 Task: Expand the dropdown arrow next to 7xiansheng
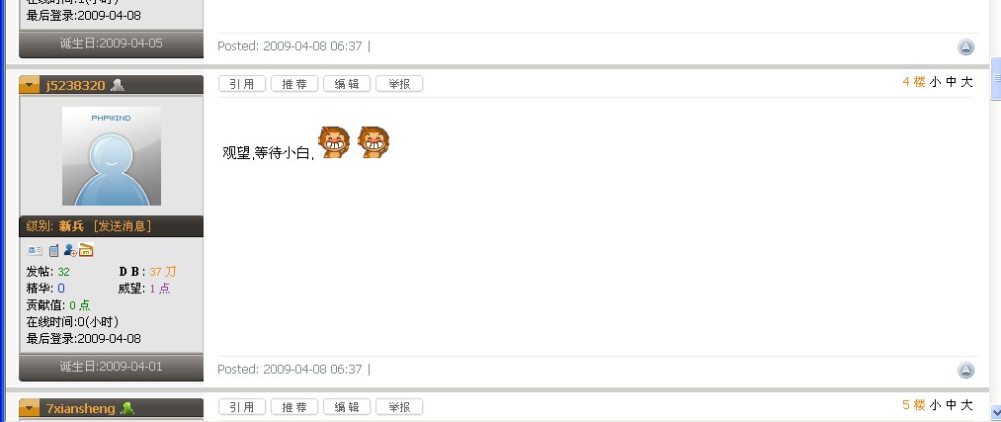point(30,408)
